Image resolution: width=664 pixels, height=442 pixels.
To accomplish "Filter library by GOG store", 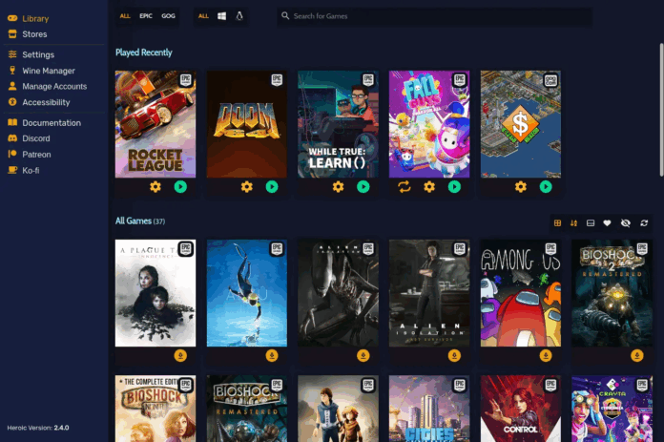I will (x=168, y=16).
